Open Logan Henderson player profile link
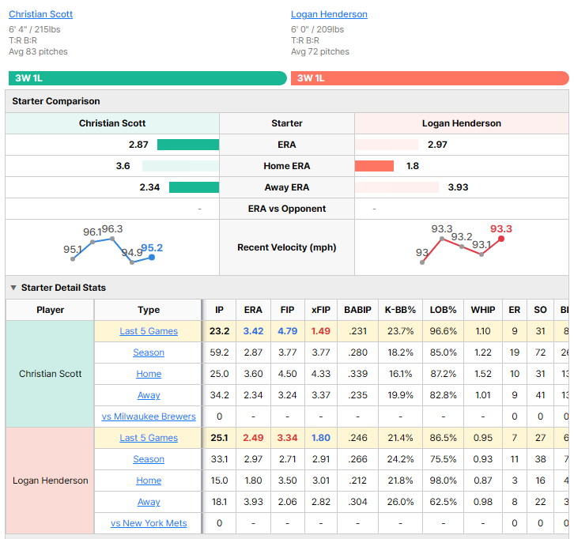 point(329,14)
